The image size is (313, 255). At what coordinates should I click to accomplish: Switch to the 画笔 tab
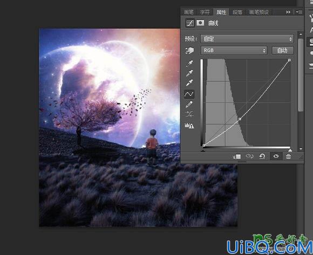click(x=189, y=12)
